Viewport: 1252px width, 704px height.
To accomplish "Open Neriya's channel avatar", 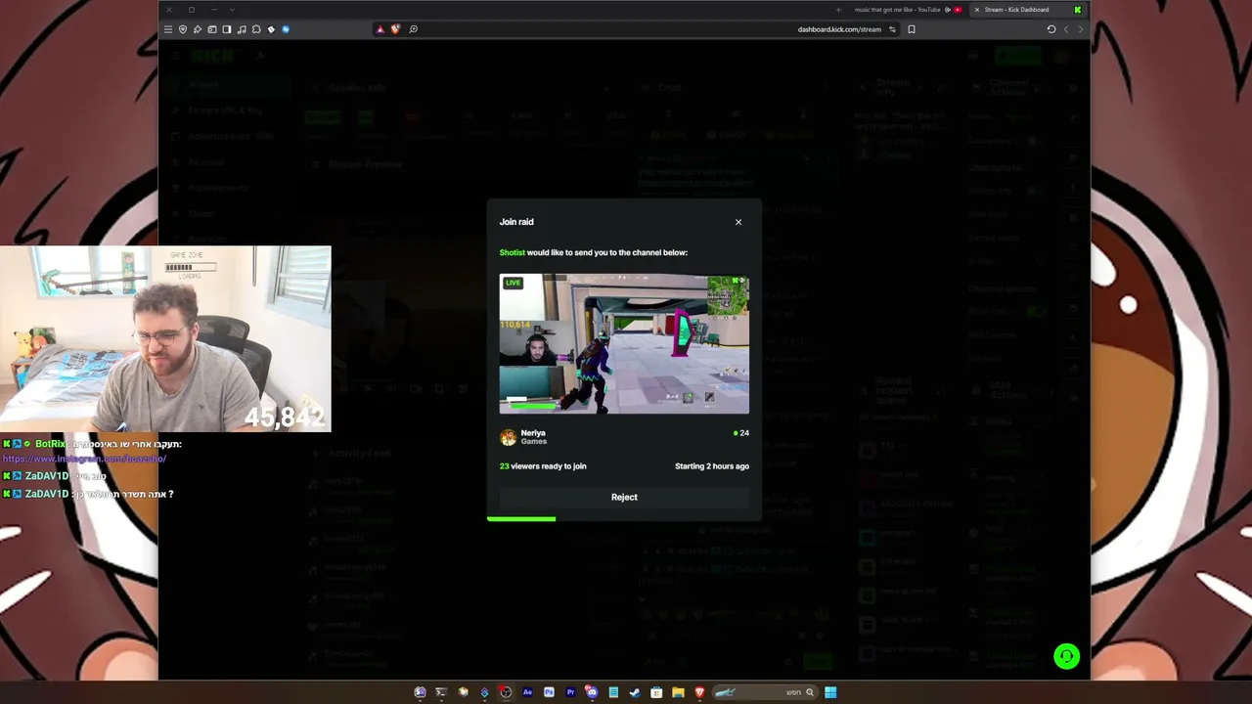I will pos(508,437).
